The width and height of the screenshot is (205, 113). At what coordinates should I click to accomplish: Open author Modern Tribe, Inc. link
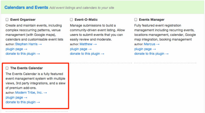31,93
